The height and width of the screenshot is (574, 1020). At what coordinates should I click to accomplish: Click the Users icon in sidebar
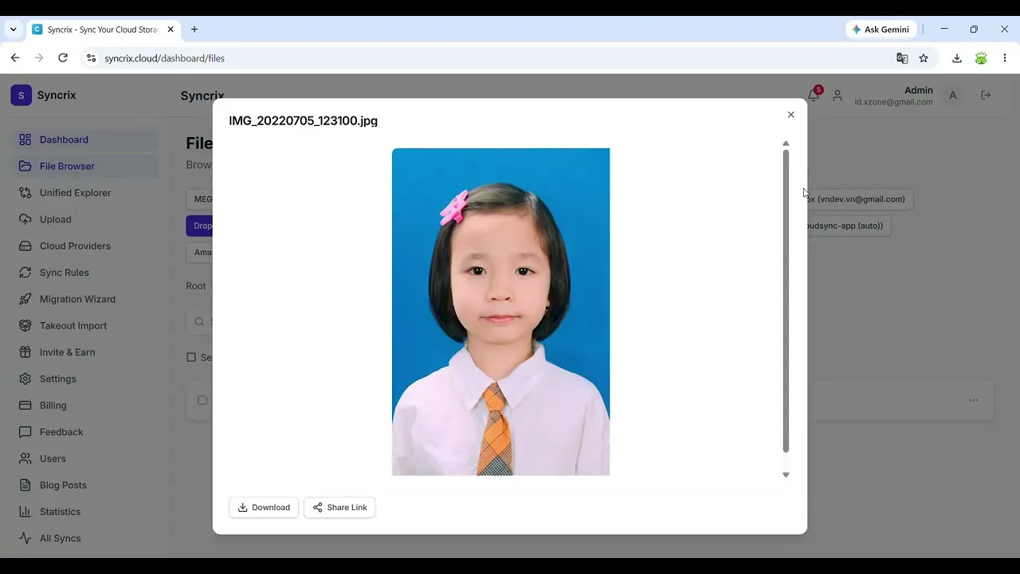25,458
